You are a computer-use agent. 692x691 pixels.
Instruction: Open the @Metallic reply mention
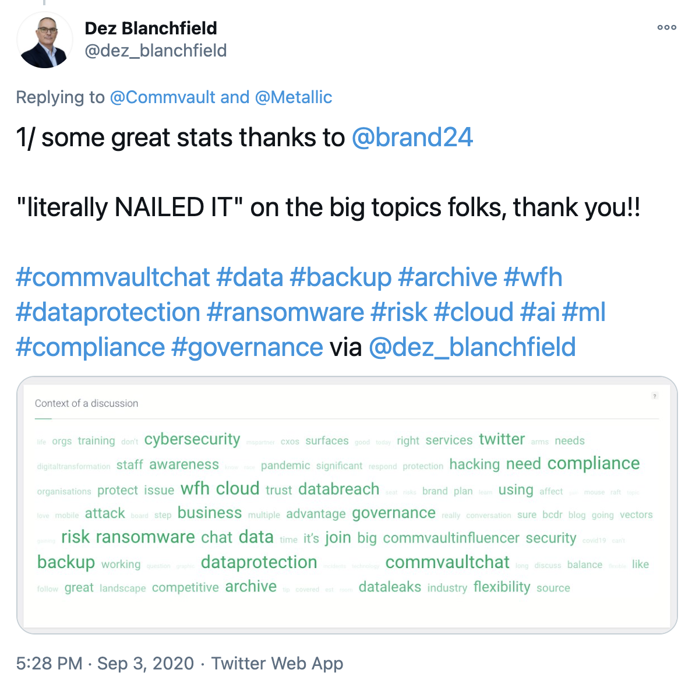pos(294,97)
